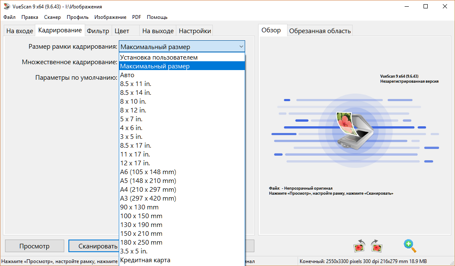Viewport: 455px width, 266px height.
Task: Open the Сканер menu
Action: pos(52,17)
